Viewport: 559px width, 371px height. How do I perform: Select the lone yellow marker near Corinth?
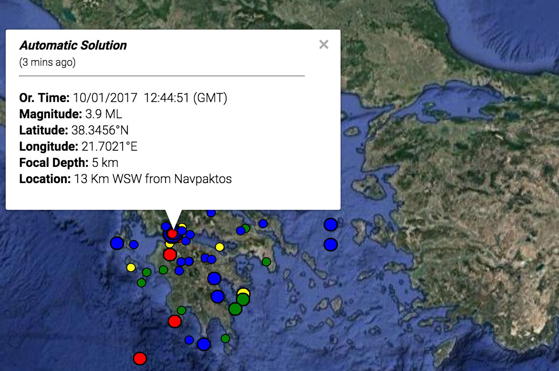pyautogui.click(x=219, y=247)
